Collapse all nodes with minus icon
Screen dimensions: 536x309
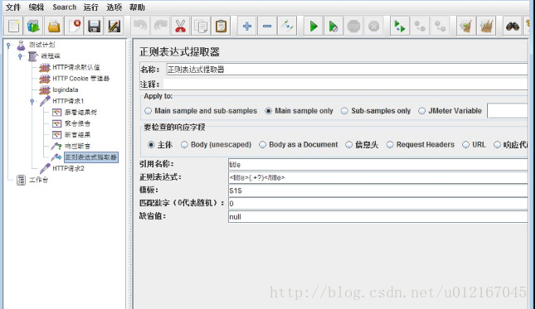click(267, 26)
